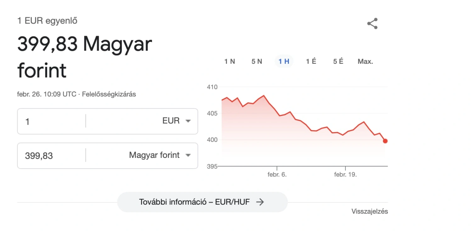Click the share icon
Viewport: 472px width, 231px height.
[x=372, y=24]
